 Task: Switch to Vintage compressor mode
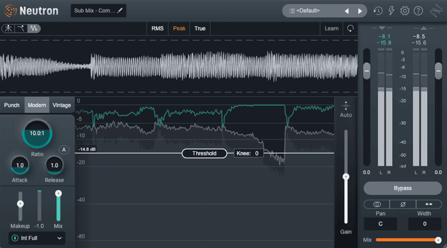pos(61,105)
